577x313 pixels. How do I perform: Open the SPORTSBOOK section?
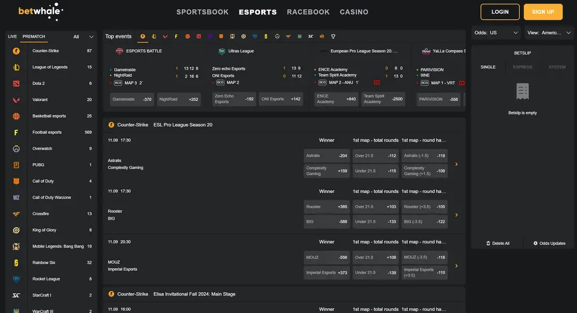tap(202, 12)
